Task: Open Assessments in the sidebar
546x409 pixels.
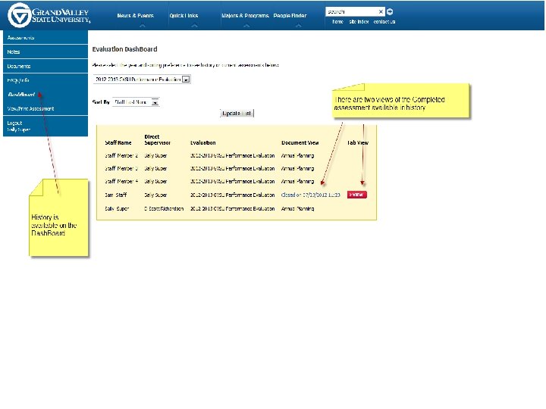Action: click(x=45, y=37)
